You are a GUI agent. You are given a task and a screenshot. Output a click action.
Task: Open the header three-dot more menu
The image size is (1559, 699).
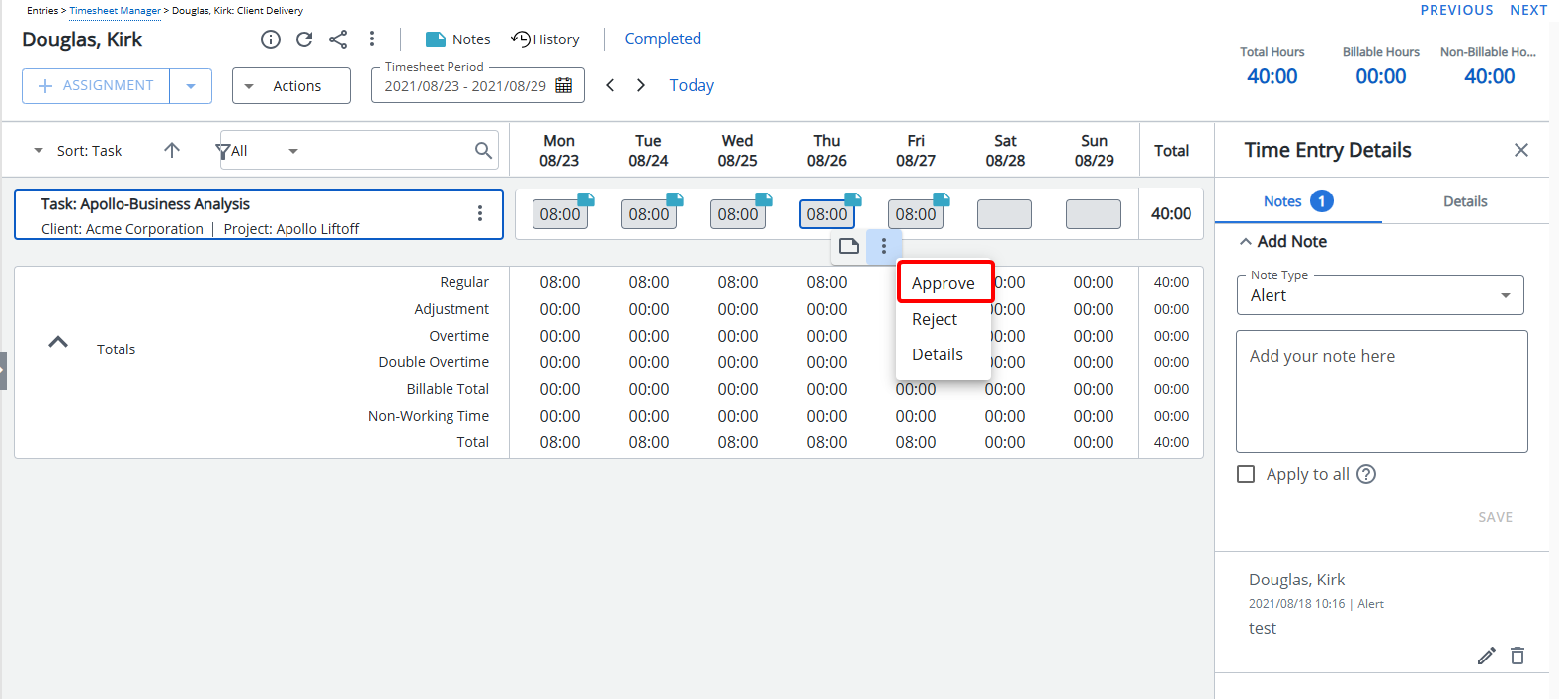coord(372,39)
